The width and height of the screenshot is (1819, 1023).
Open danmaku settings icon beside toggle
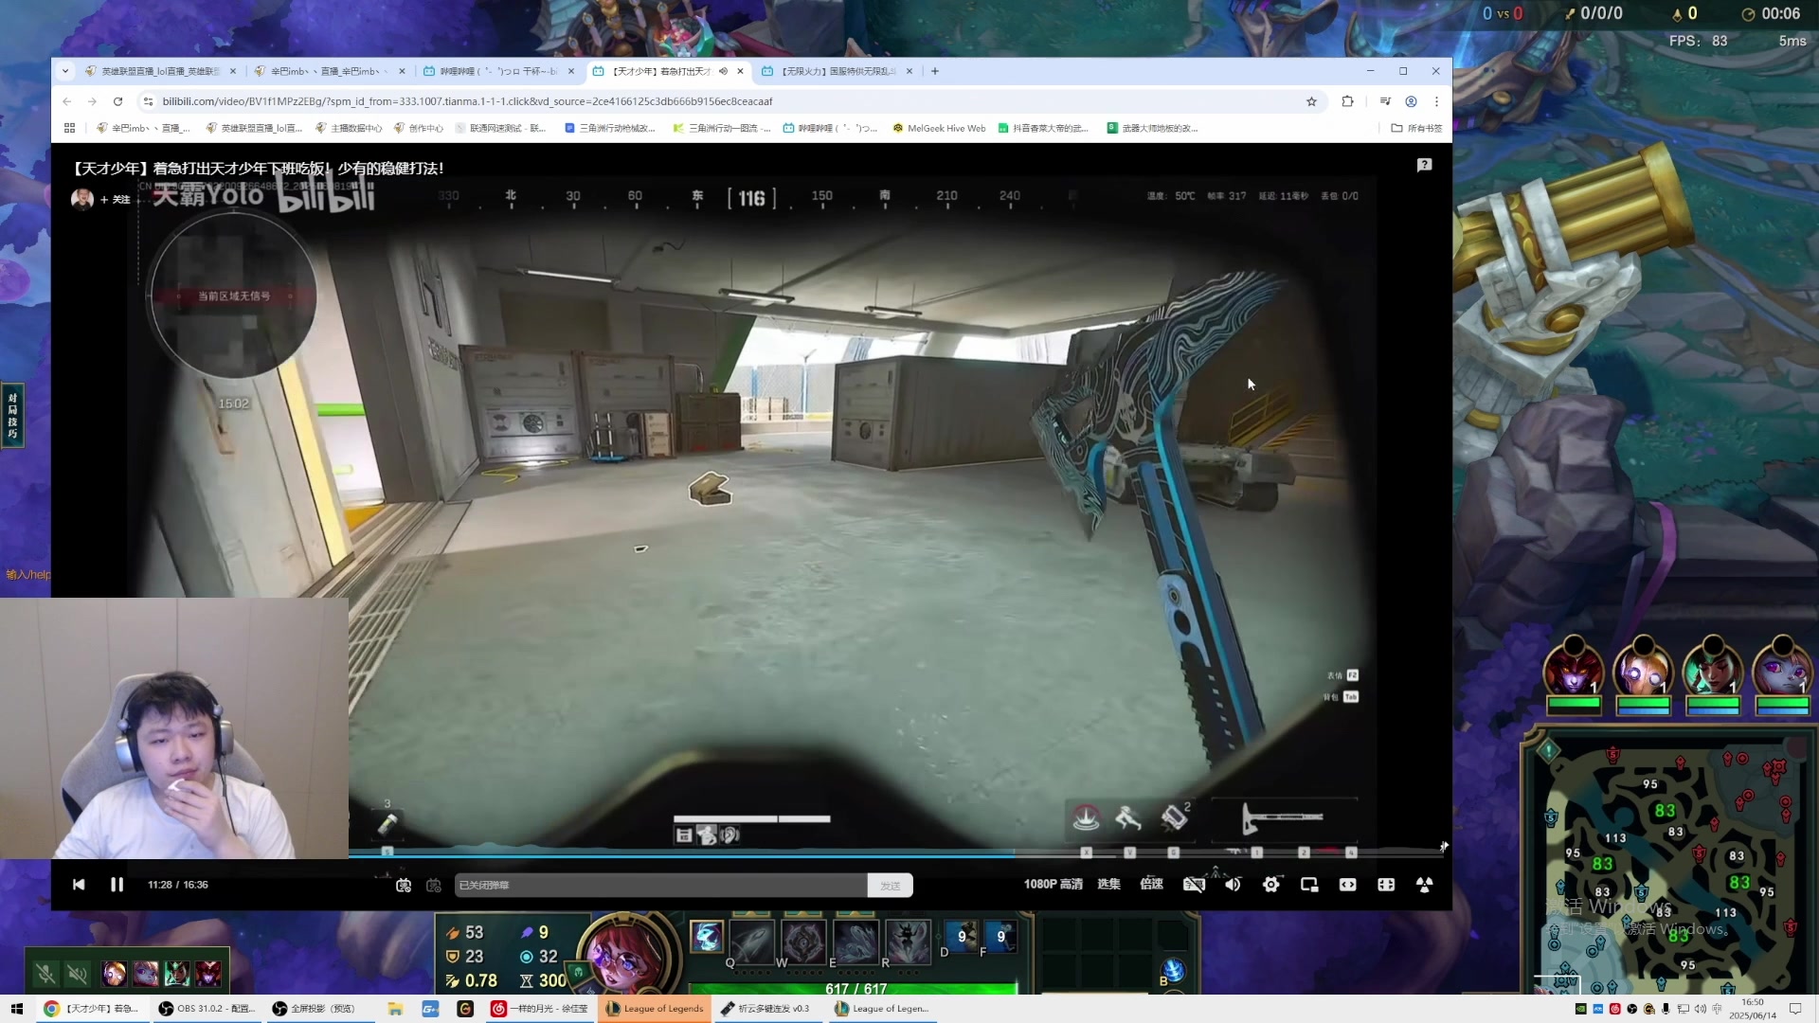pos(434,885)
